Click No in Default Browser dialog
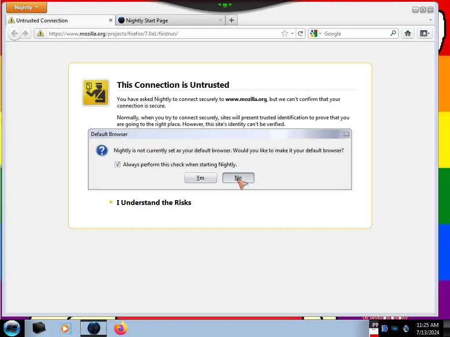The image size is (450, 337). click(x=238, y=178)
